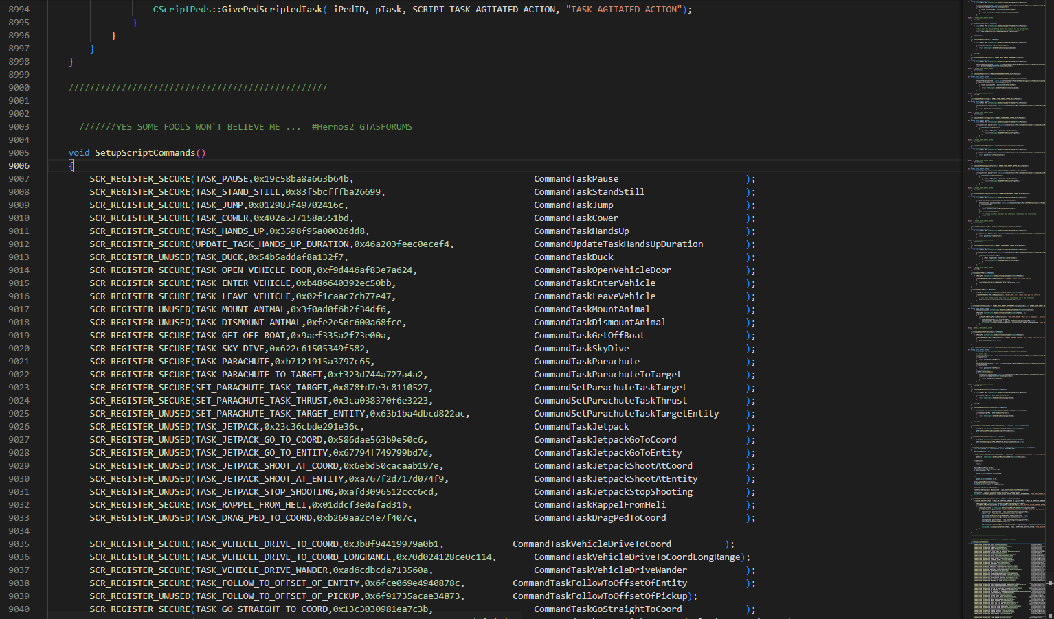Click CommandTaskParachuteToTarget identifier
Viewport: 1054px width, 619px height.
coord(607,375)
